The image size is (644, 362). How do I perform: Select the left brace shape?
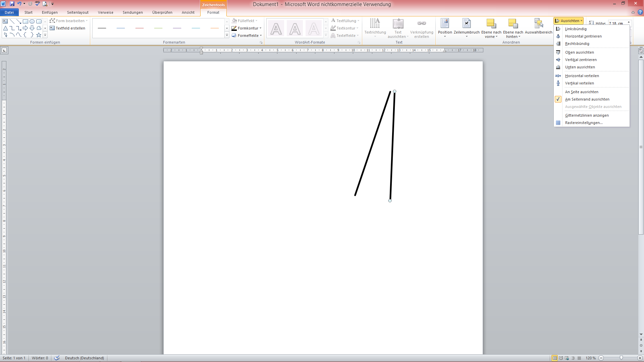tap(25, 35)
